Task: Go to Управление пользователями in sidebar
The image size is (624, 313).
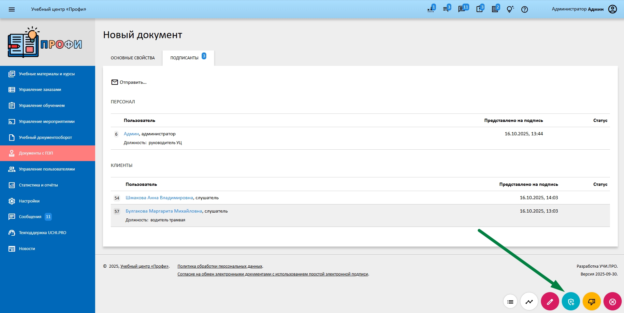Action: click(x=47, y=169)
